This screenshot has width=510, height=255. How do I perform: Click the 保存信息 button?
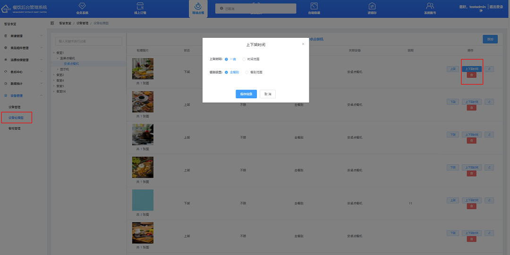click(246, 94)
